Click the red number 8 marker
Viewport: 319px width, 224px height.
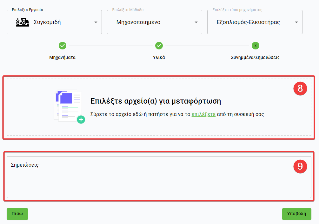(300, 89)
